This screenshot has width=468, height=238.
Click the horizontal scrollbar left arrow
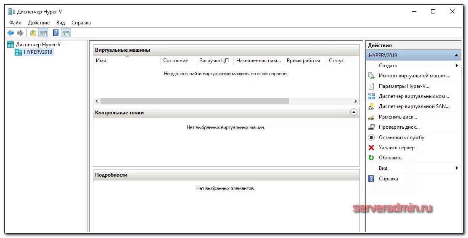click(x=97, y=101)
